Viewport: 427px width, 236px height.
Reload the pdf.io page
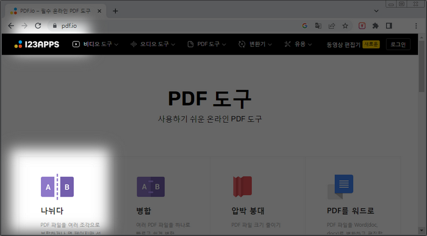[x=38, y=26]
